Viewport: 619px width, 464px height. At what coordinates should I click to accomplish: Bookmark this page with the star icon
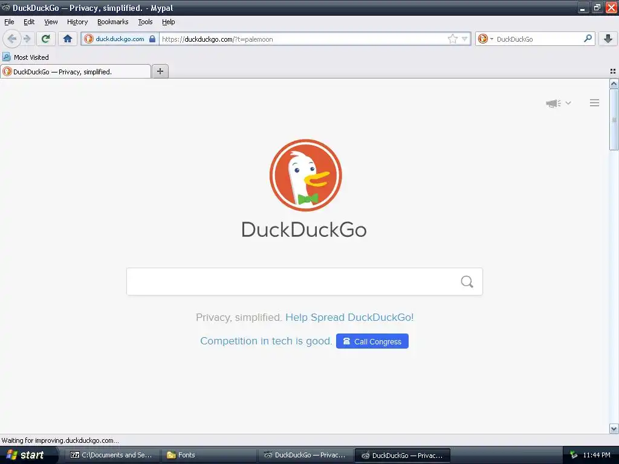pyautogui.click(x=452, y=39)
